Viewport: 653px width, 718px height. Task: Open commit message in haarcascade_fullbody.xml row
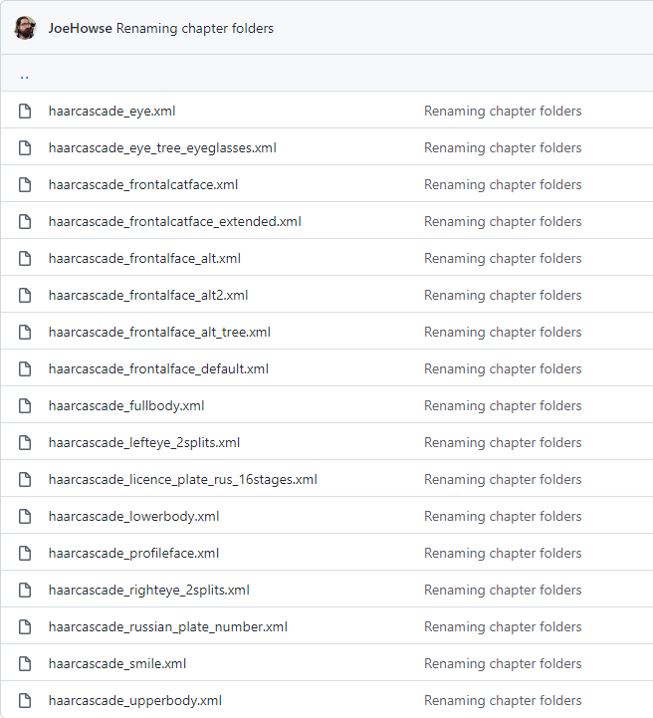503,405
